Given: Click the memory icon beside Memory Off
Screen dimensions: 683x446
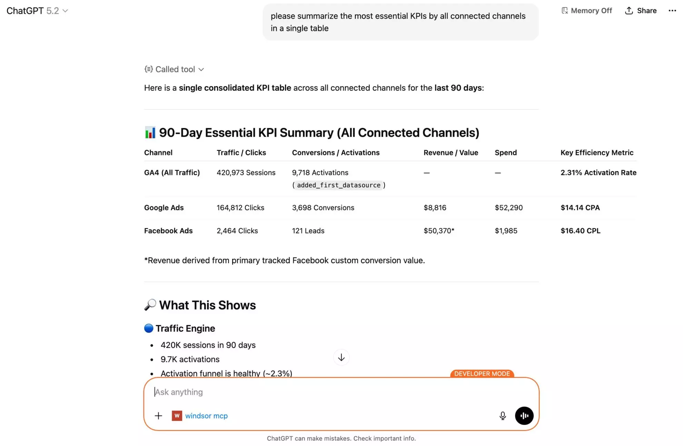Looking at the screenshot, I should [x=565, y=11].
